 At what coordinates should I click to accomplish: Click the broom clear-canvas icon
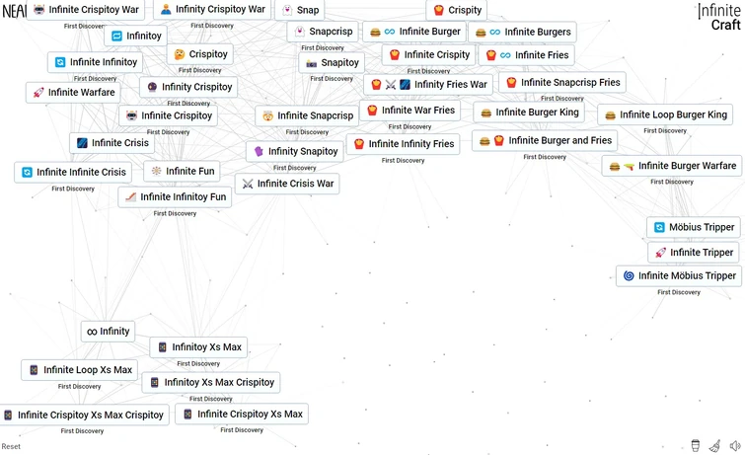(x=714, y=445)
